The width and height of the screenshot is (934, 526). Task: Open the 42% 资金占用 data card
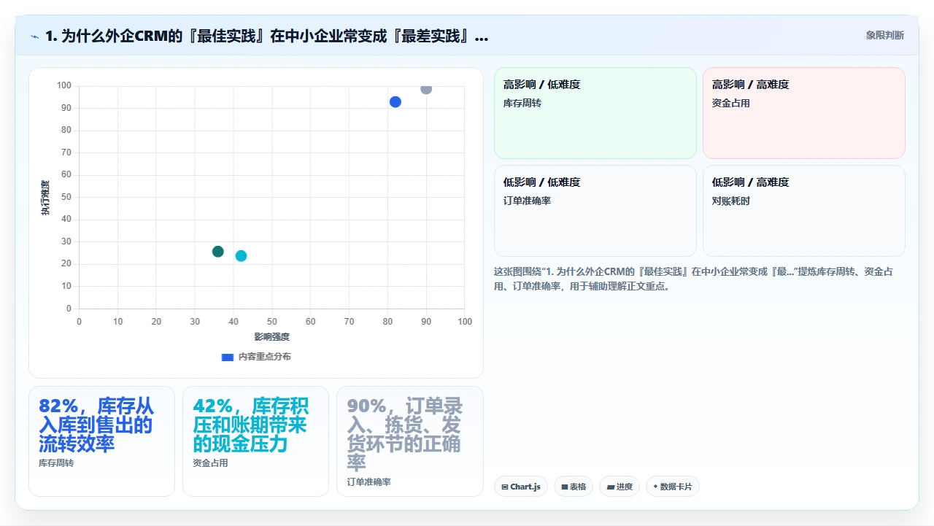(x=255, y=441)
